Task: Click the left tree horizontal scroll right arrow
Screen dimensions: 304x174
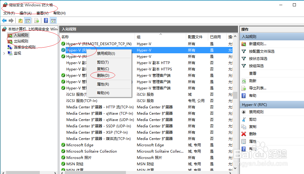Action: coord(55,172)
